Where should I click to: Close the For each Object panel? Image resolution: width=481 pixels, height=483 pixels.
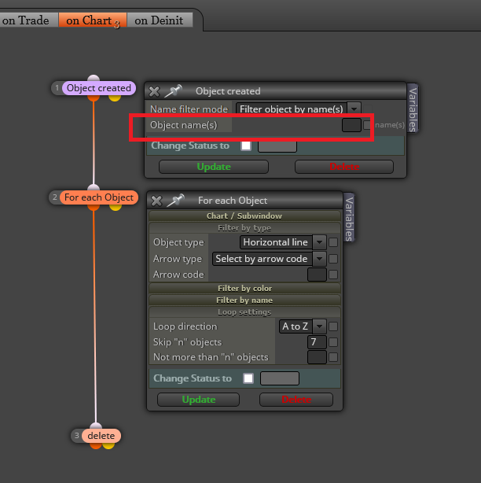point(156,201)
